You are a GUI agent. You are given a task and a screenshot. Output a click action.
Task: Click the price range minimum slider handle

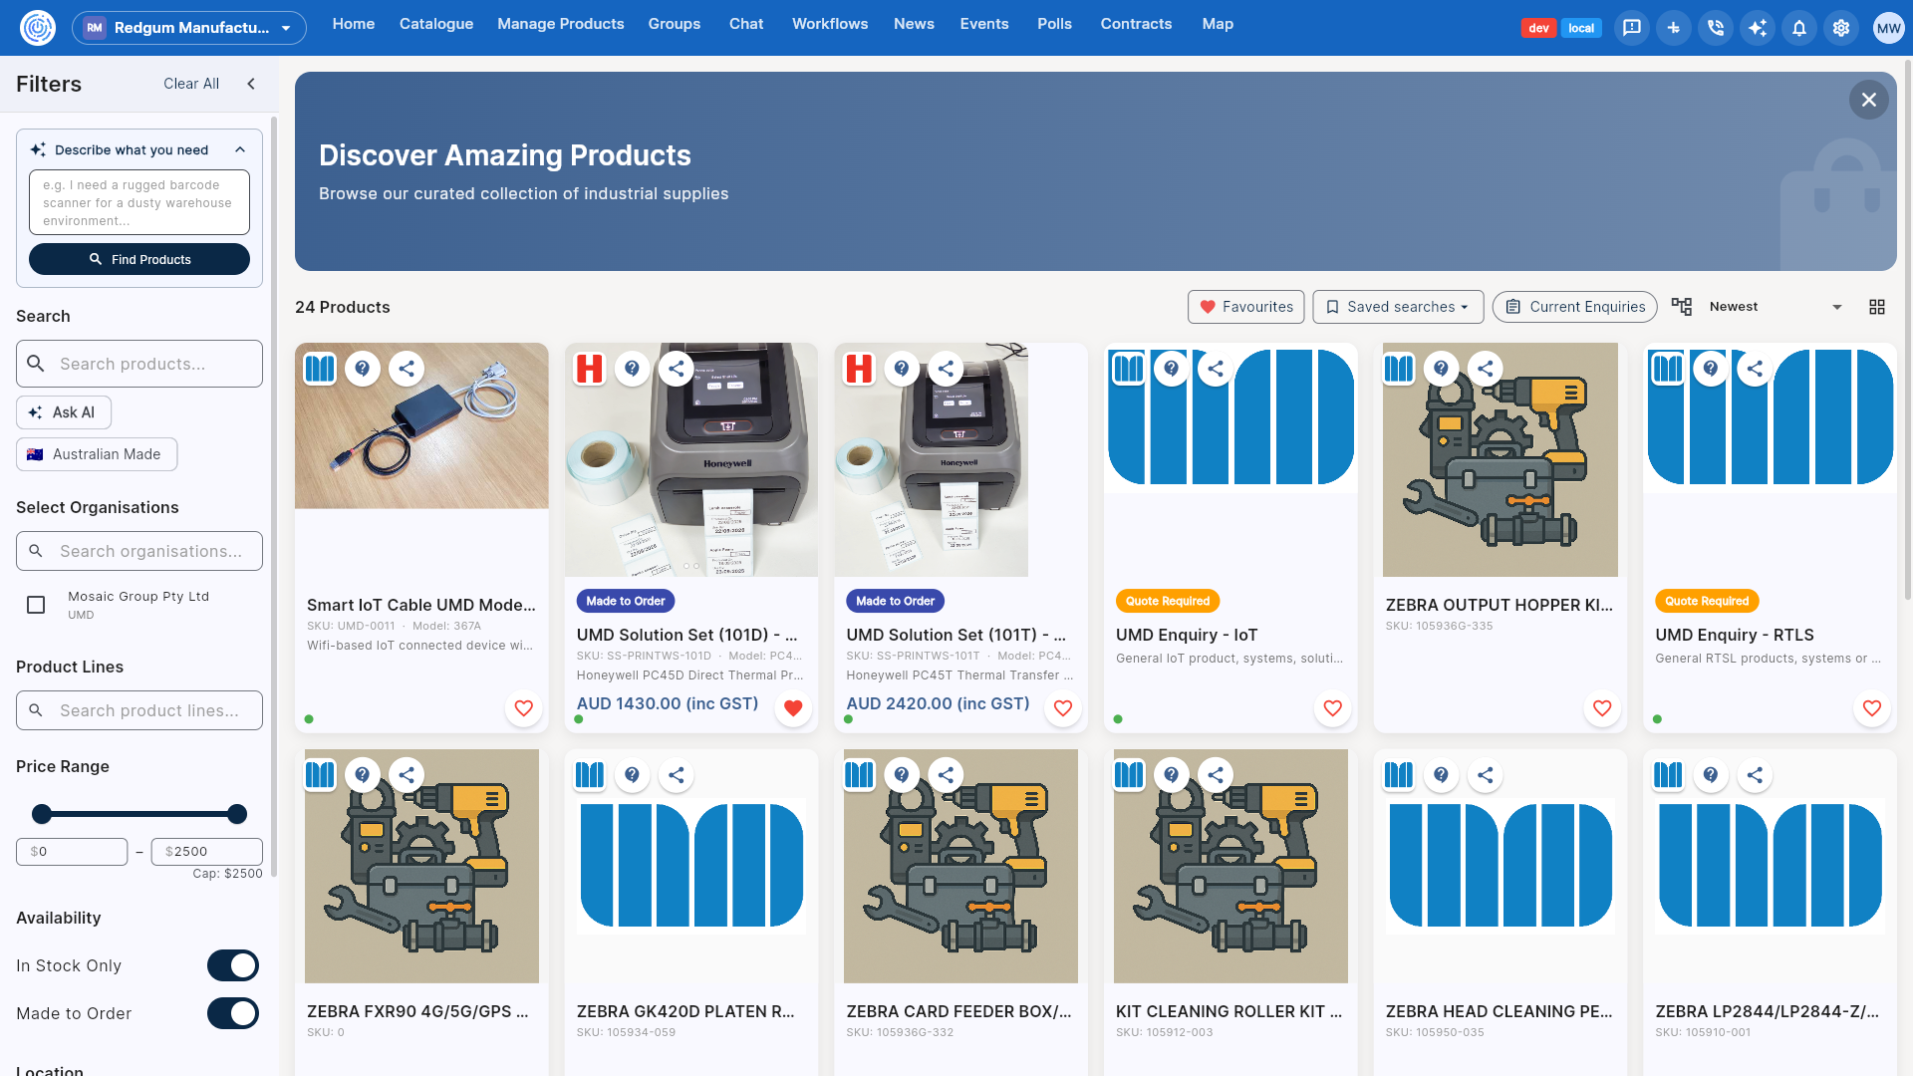coord(41,814)
